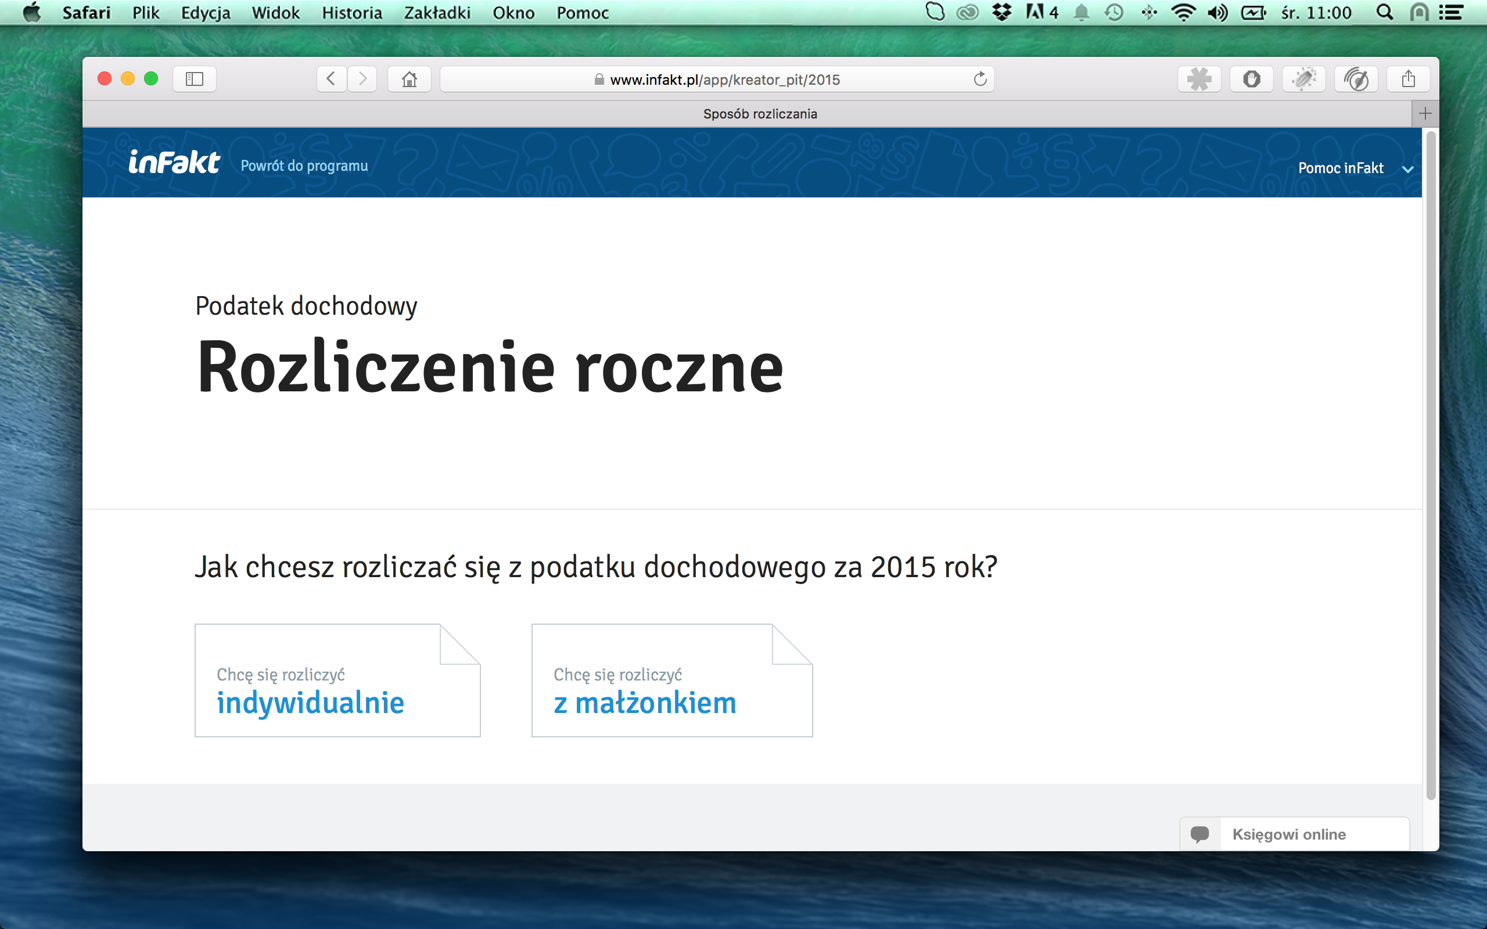Reload the page with the refresh icon
The image size is (1487, 929).
(x=980, y=78)
